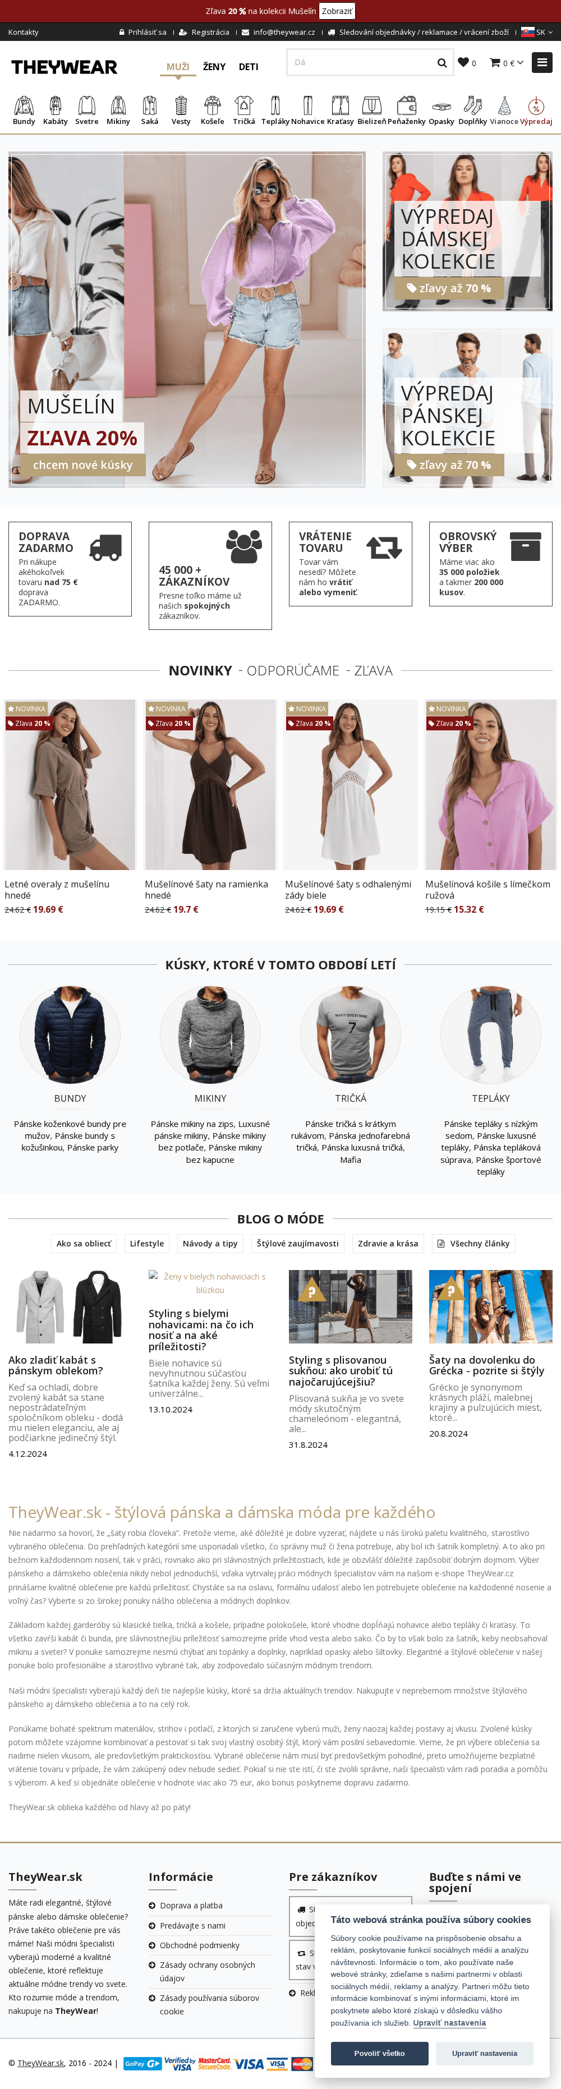Click Upraviť nastavenia cookie button
The height and width of the screenshot is (2089, 561).
click(x=485, y=2053)
